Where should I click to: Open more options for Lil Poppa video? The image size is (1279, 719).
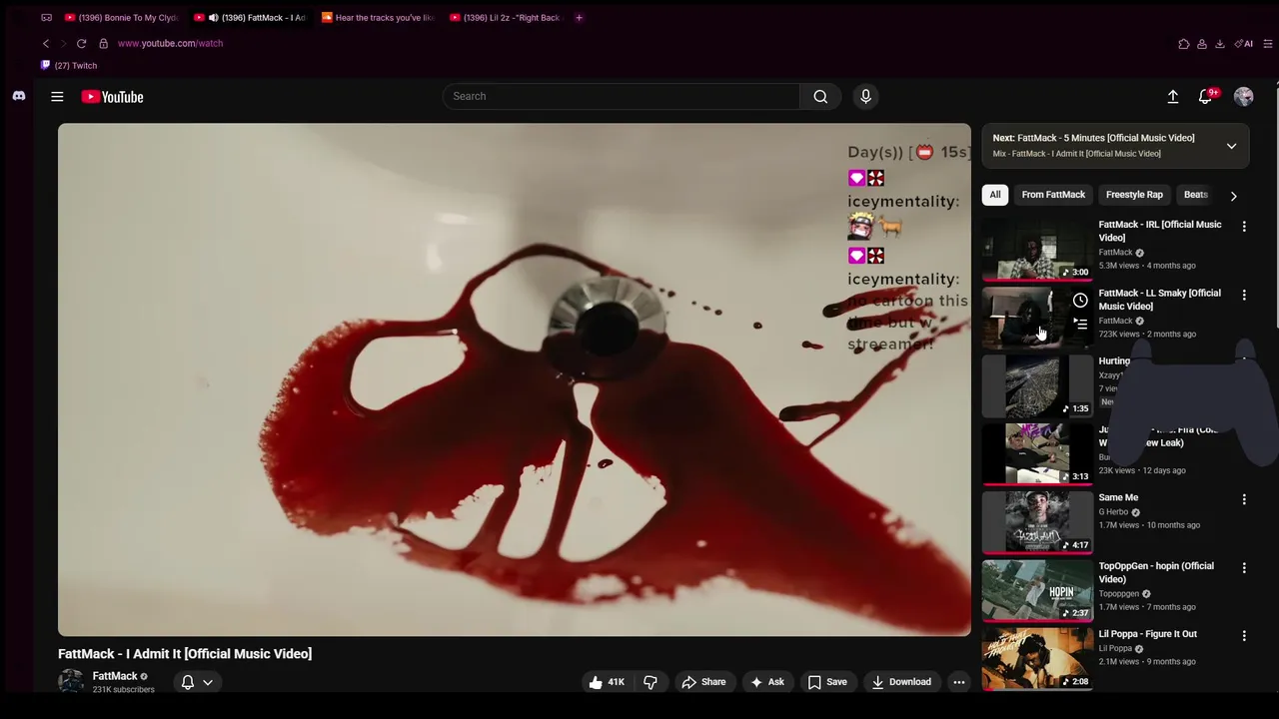1244,636
